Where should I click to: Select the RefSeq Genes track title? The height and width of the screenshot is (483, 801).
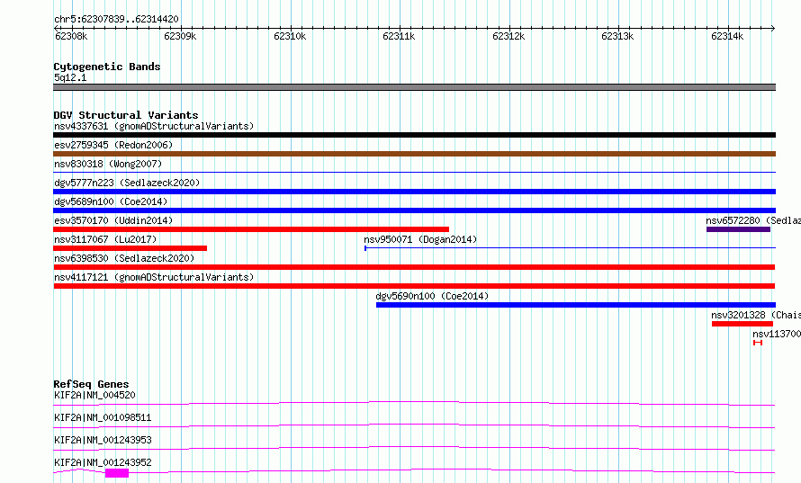coord(91,384)
